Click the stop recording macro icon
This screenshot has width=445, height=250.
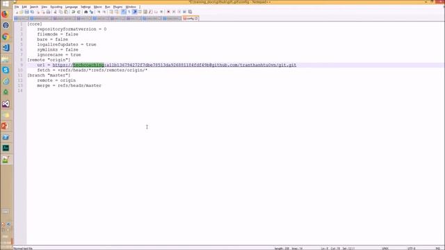(174, 12)
